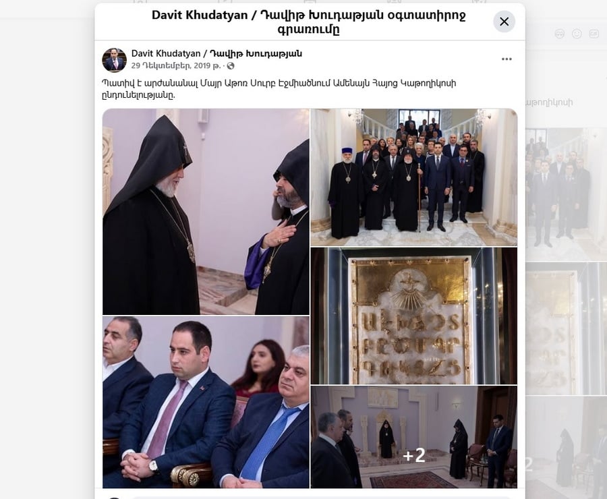
Task: Open the +2 more photos thumbnail
Action: (x=414, y=437)
